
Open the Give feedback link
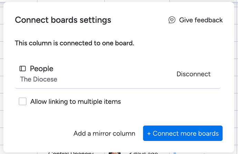click(201, 20)
